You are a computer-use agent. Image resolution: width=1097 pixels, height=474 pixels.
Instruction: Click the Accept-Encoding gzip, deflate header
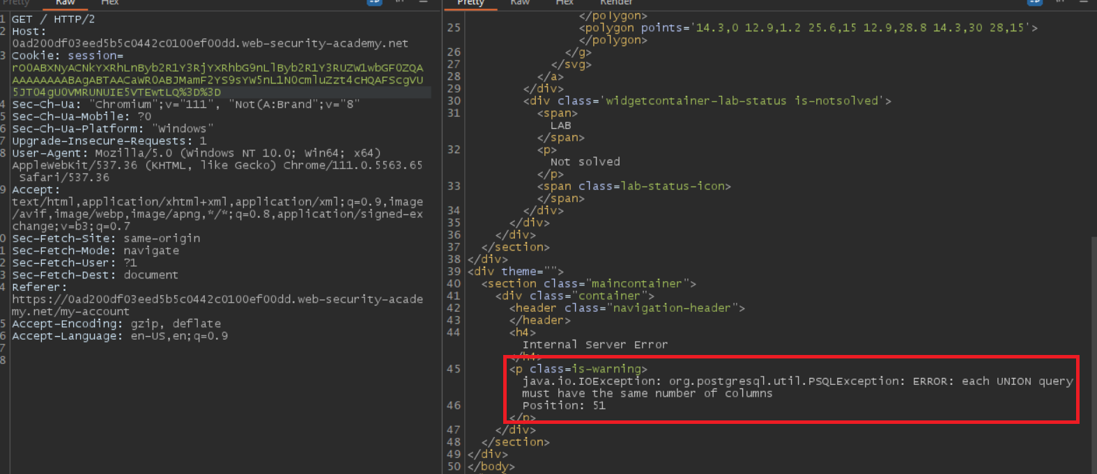(116, 324)
